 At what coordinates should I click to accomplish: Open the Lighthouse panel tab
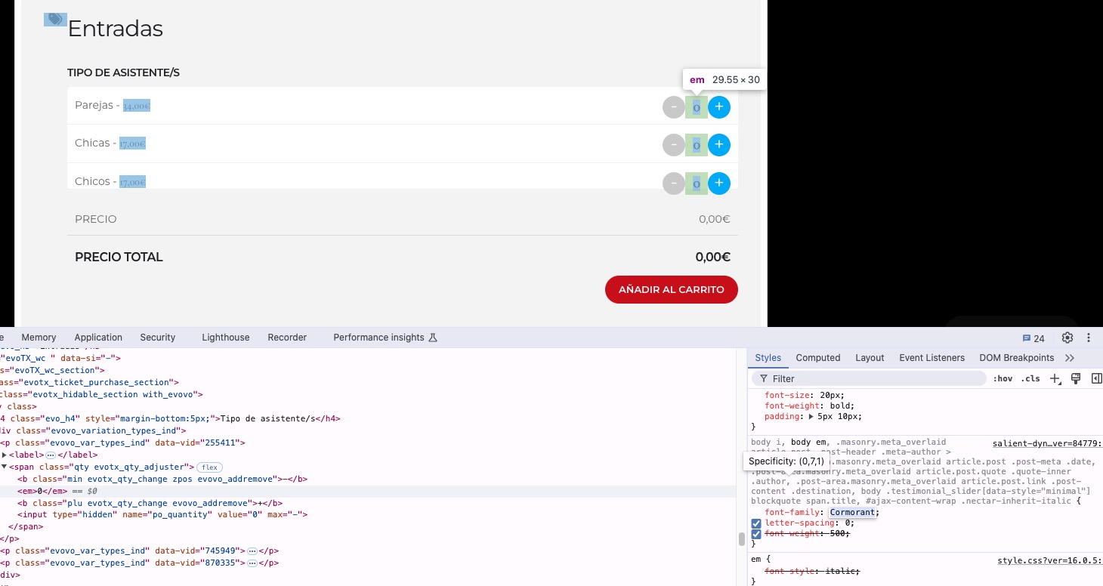225,338
